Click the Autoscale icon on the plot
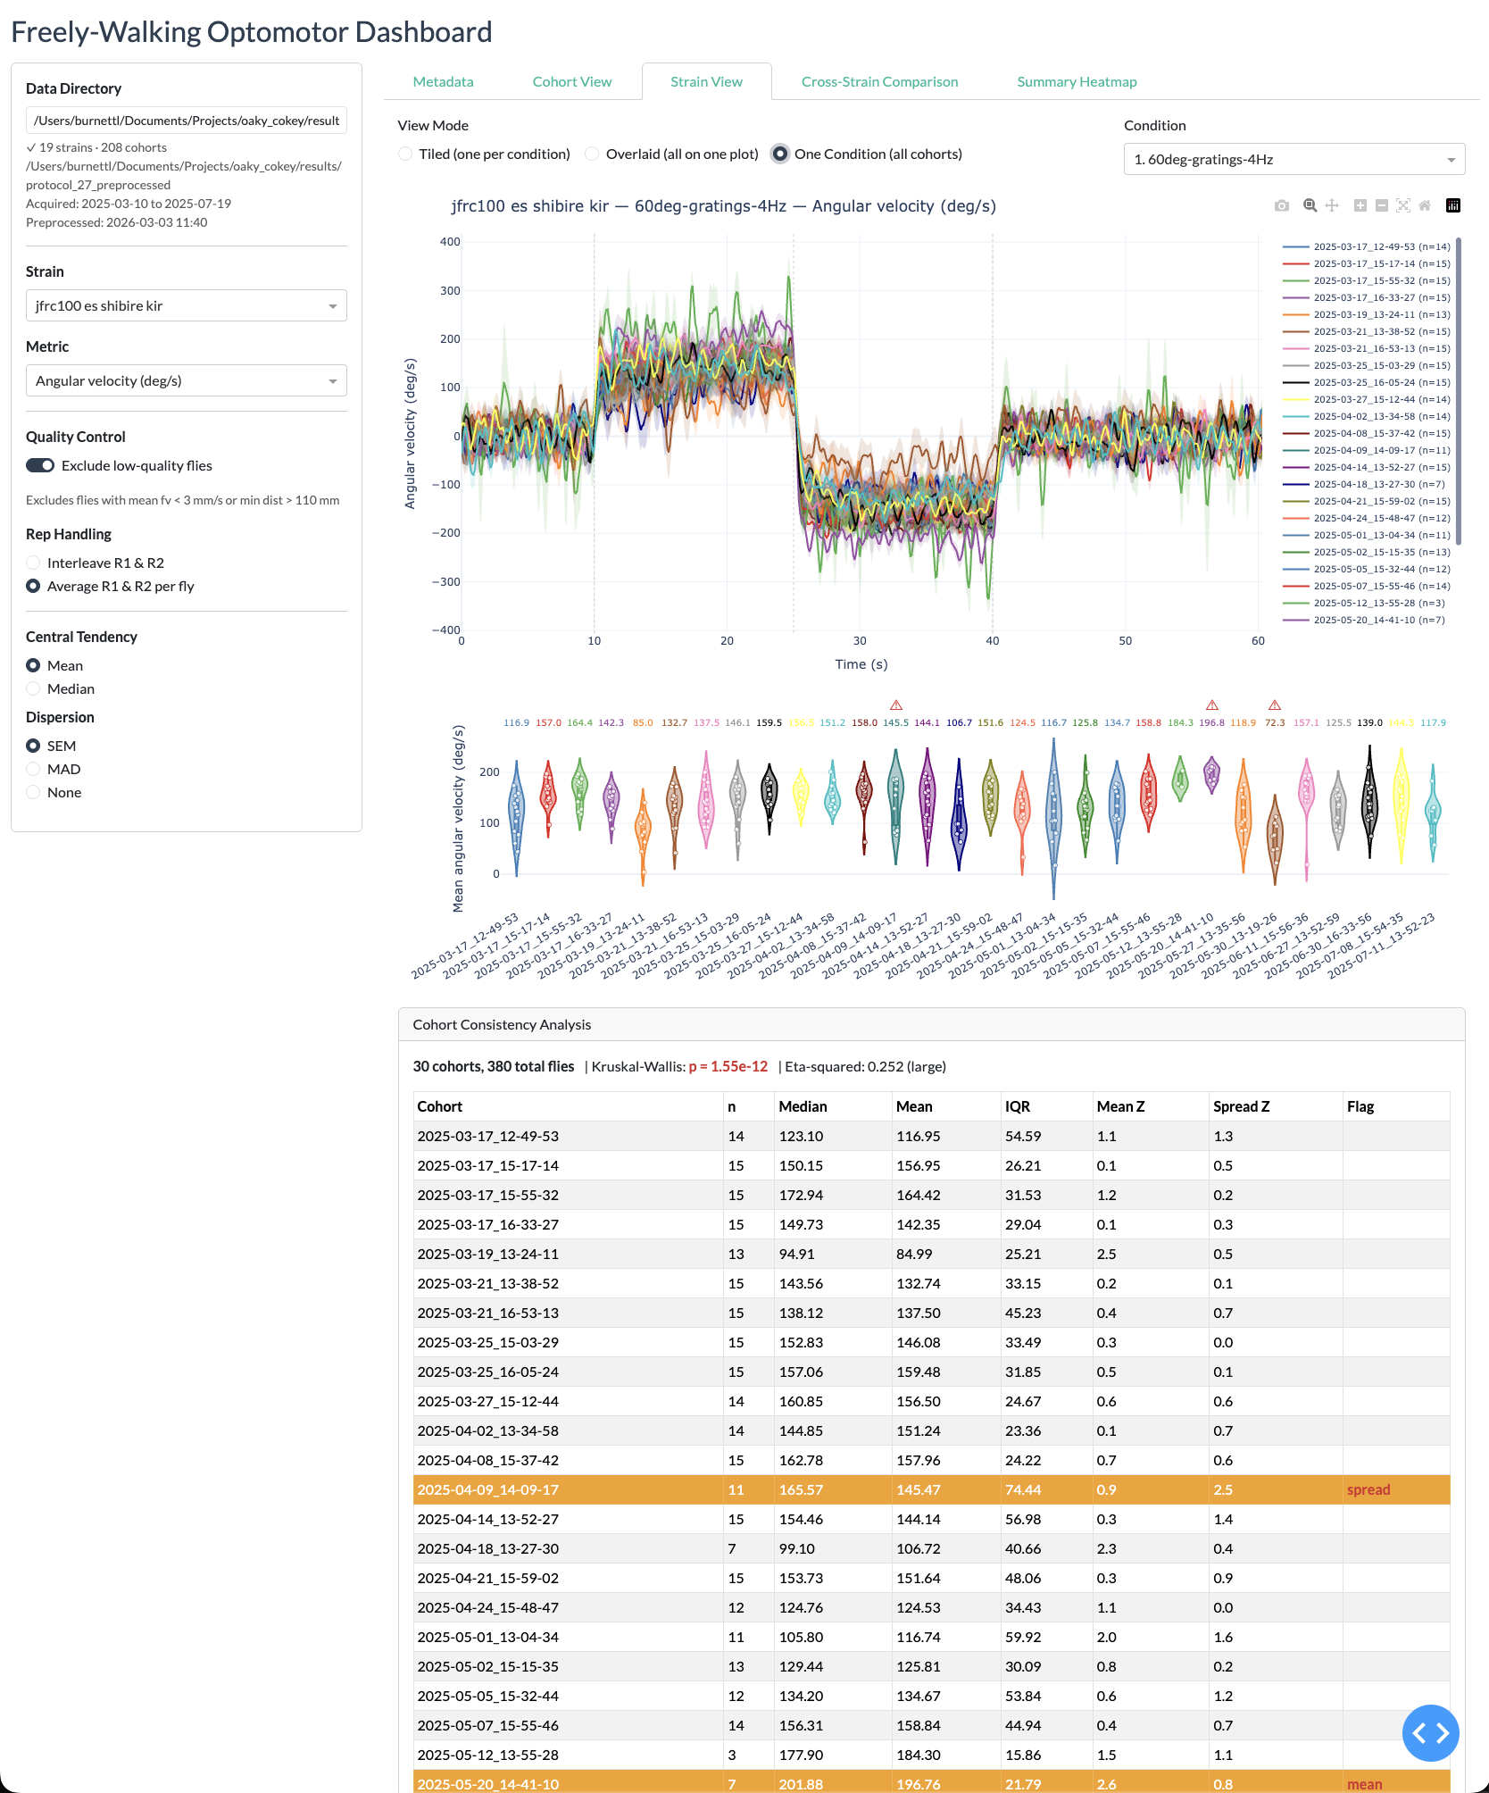 point(1403,205)
